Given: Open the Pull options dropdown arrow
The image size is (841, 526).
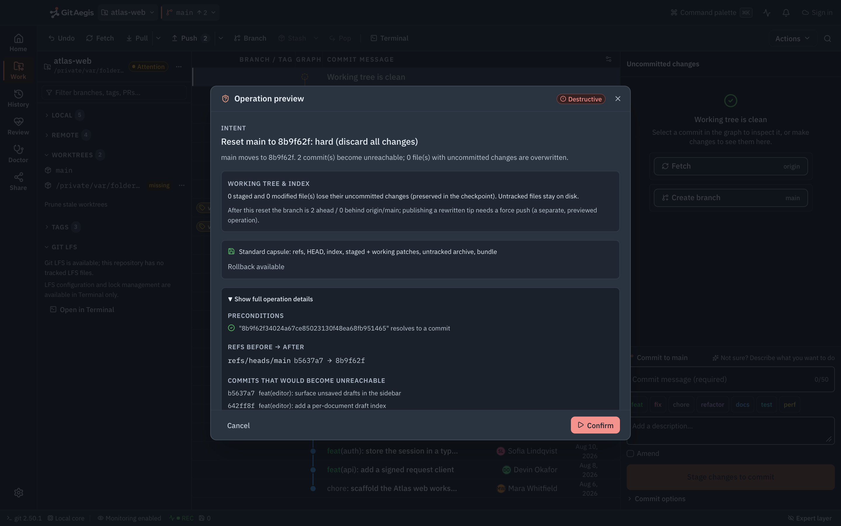Looking at the screenshot, I should (x=159, y=38).
